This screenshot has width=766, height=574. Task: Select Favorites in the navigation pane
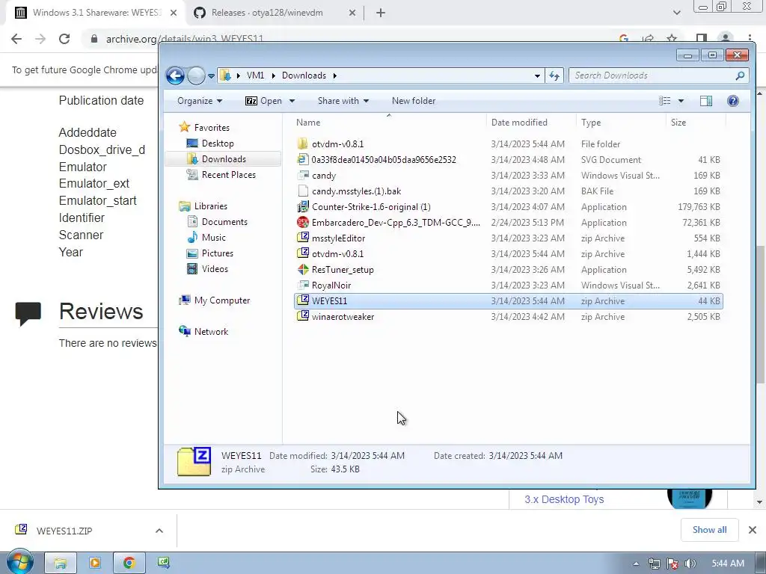[212, 127]
